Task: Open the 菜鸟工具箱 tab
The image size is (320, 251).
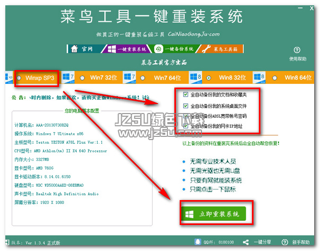Action: point(220,49)
